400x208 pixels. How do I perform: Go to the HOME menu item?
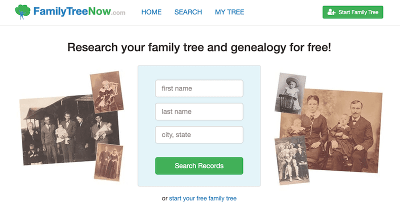point(151,12)
